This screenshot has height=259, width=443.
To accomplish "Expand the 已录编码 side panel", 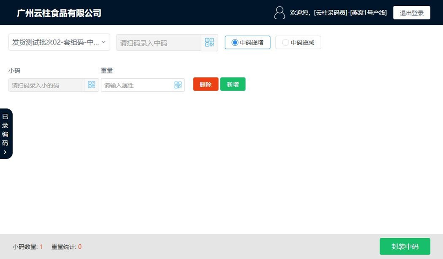I will click(x=6, y=133).
